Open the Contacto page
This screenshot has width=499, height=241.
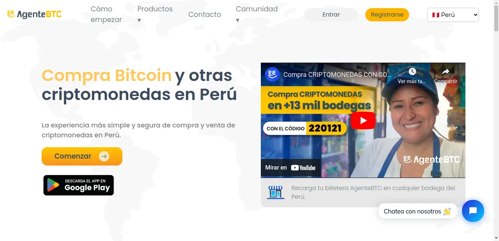[205, 14]
